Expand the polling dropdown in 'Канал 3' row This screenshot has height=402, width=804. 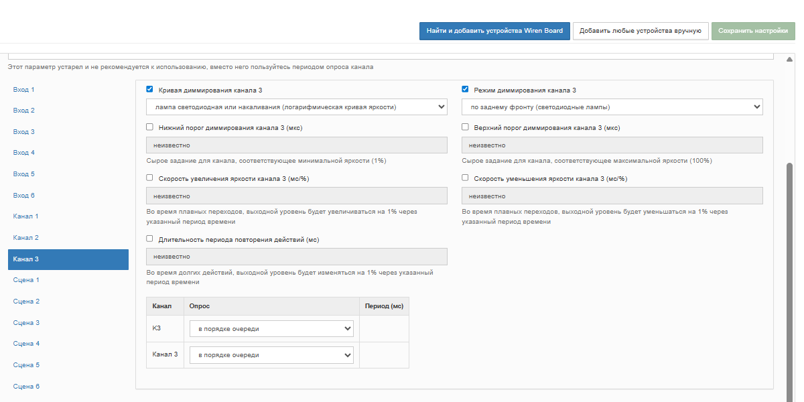[x=271, y=355]
